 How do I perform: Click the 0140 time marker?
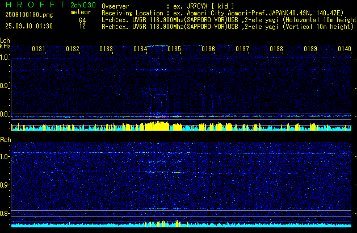click(x=345, y=49)
